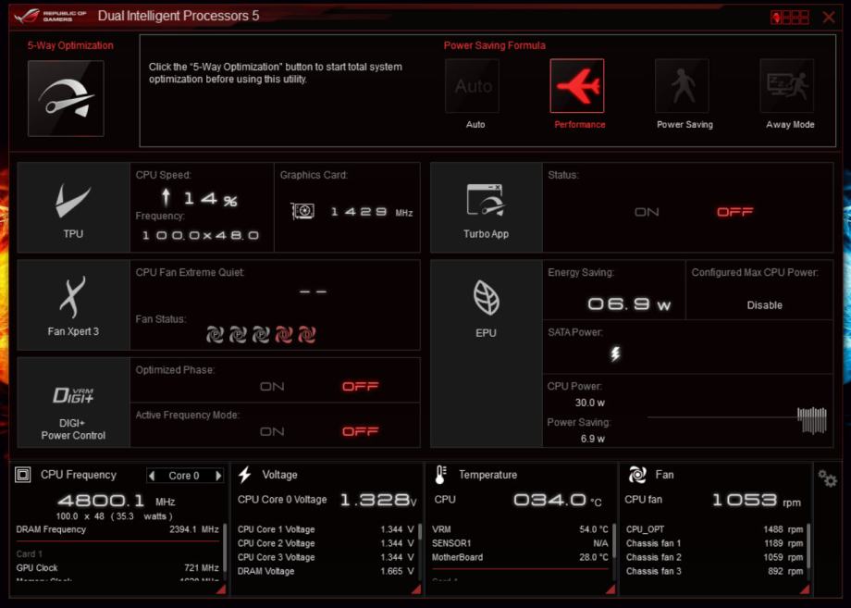
Task: Expand Voltage panel corner triangle
Action: pos(415,589)
